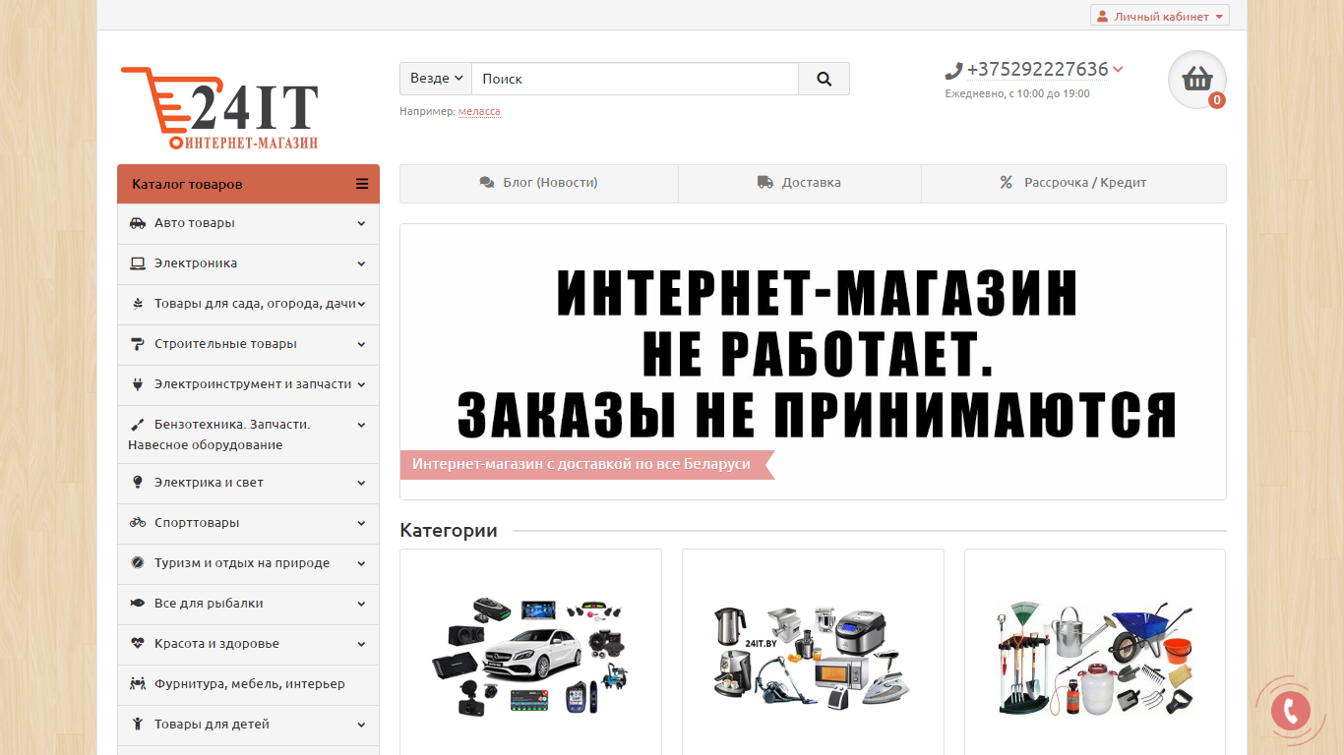Open the Блог (Новости) tab
This screenshot has width=1344, height=755.
tap(539, 183)
